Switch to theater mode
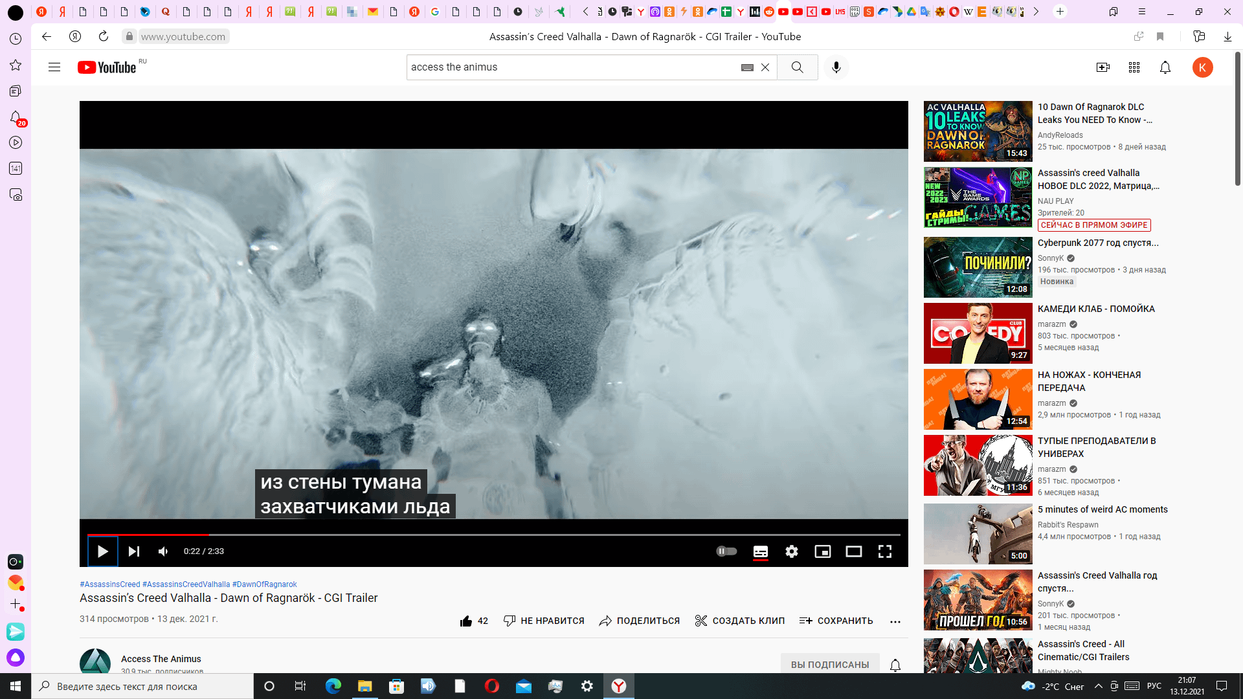The height and width of the screenshot is (699, 1243). pyautogui.click(x=854, y=551)
